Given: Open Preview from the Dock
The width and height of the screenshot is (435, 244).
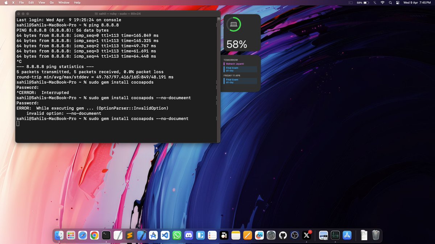Looking at the screenshot, I should tap(324, 235).
